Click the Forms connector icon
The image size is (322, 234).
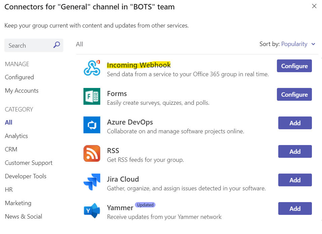pos(92,96)
